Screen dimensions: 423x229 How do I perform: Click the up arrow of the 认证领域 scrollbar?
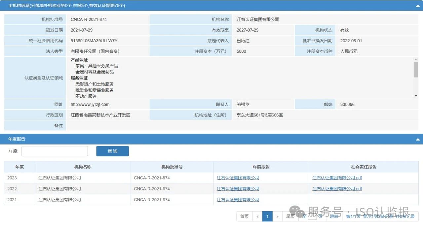[x=416, y=60]
